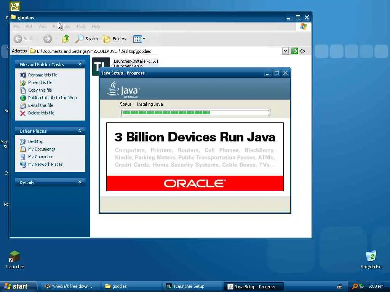390x292 pixels.
Task: Click E-mail this file link
Action: (40, 105)
